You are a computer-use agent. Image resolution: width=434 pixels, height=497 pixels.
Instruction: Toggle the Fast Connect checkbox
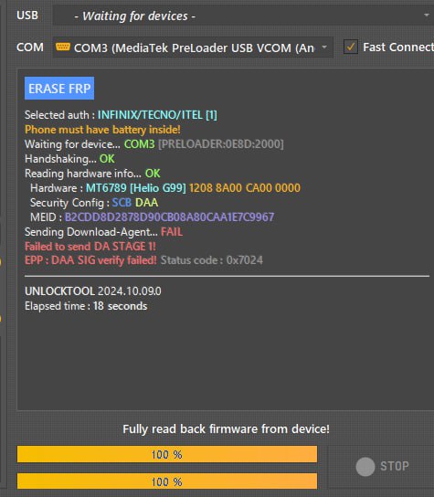point(351,47)
